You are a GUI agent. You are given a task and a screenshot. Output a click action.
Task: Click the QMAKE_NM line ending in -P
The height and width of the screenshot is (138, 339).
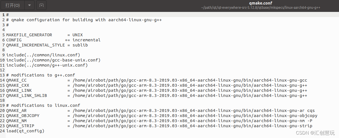[159, 120]
